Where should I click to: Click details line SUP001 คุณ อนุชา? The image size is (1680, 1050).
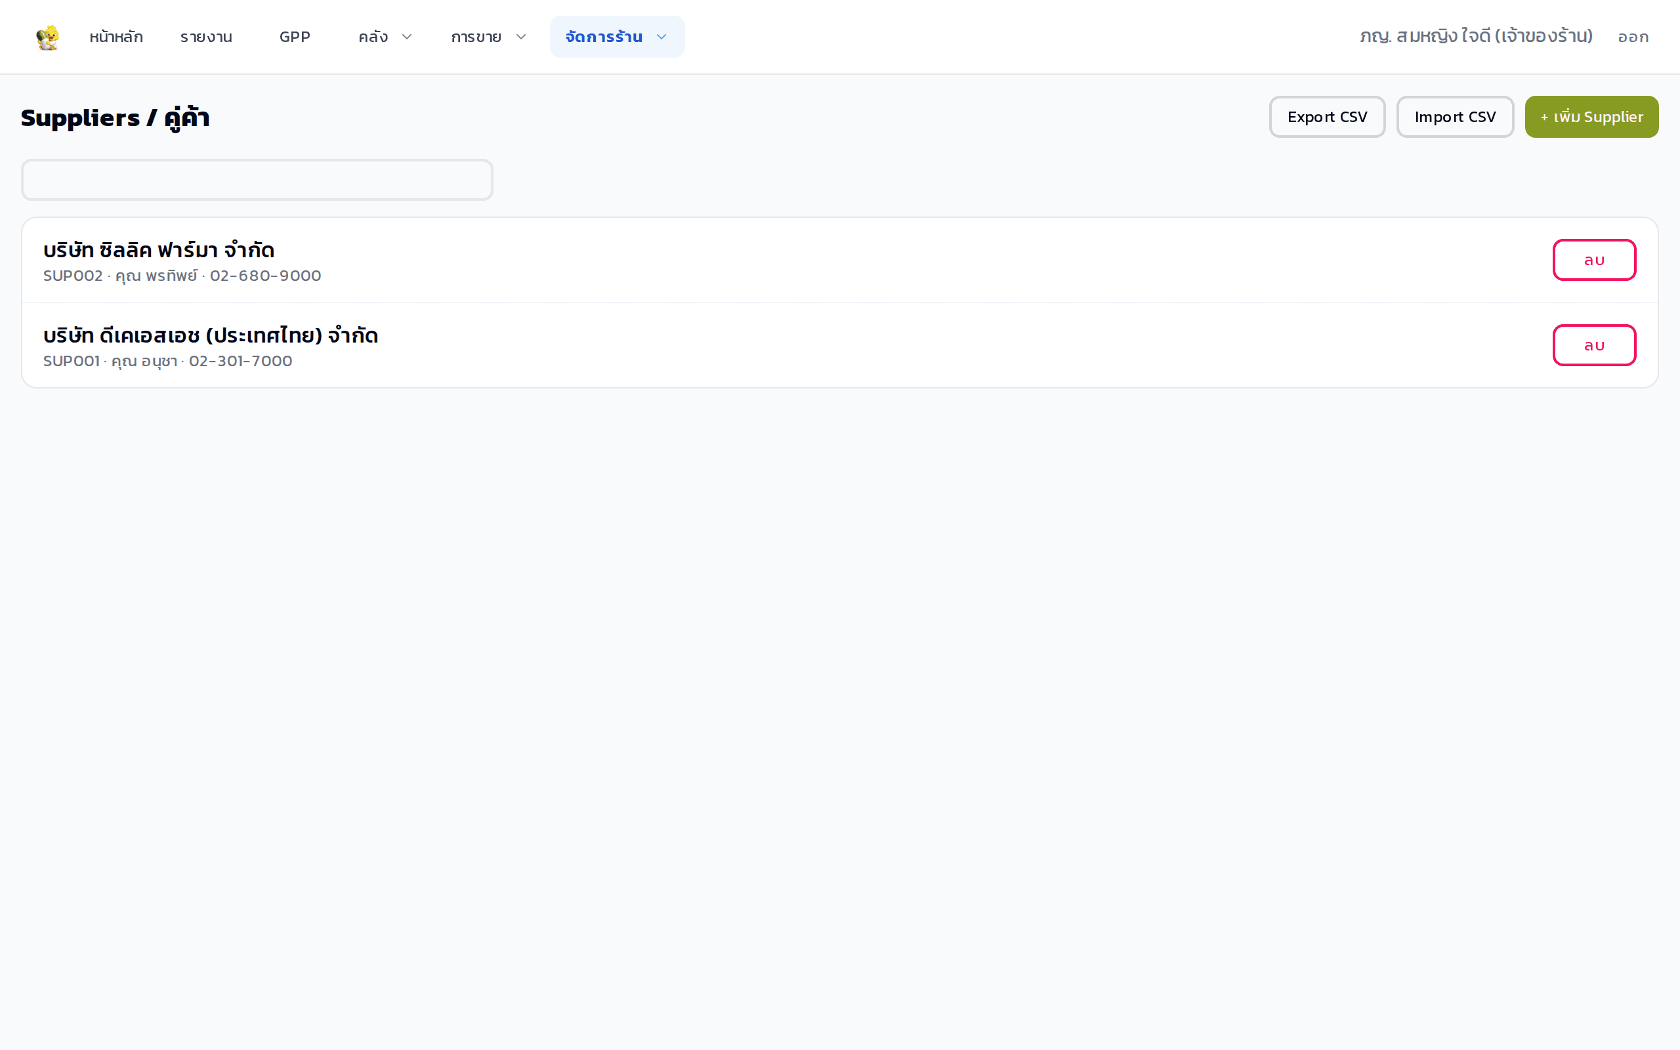[168, 361]
